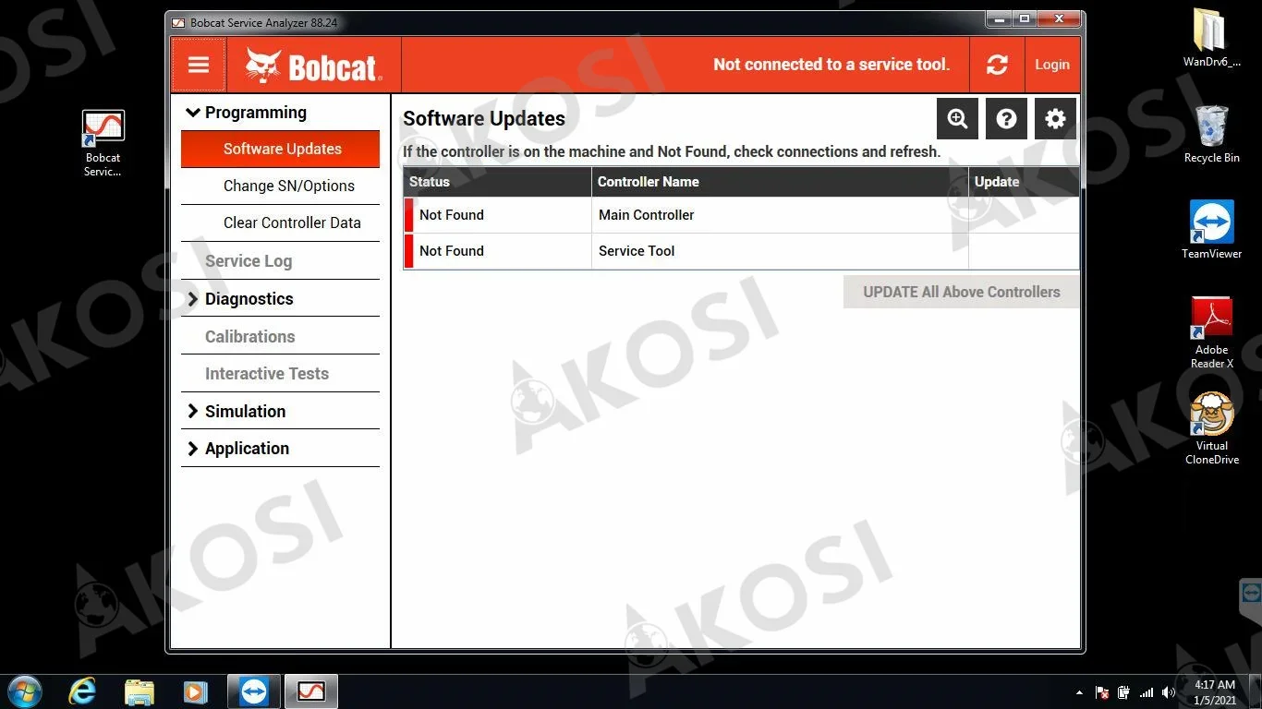Click the power icon in the tray
Viewport: 1262px width, 709px height.
click(1123, 692)
